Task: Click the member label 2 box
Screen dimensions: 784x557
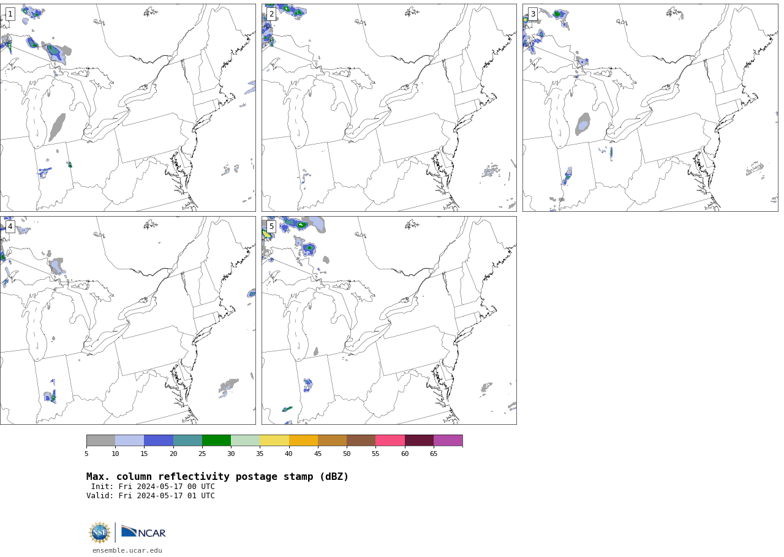Action: tap(271, 14)
